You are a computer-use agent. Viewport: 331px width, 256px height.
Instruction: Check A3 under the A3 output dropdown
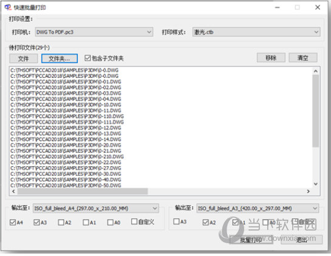(x=176, y=221)
